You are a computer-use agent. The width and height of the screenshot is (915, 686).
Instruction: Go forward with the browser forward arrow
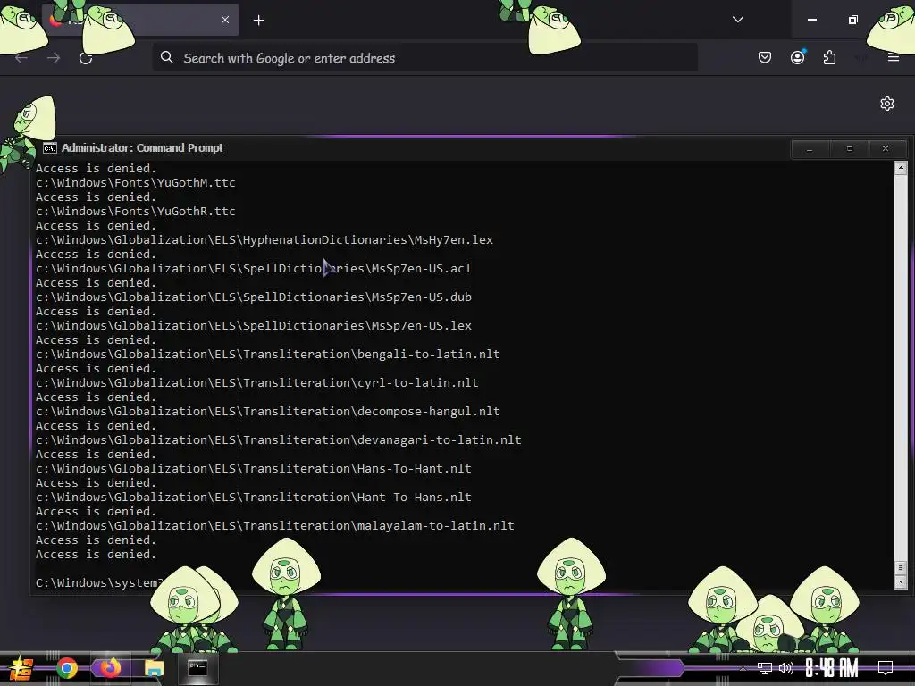coord(54,58)
